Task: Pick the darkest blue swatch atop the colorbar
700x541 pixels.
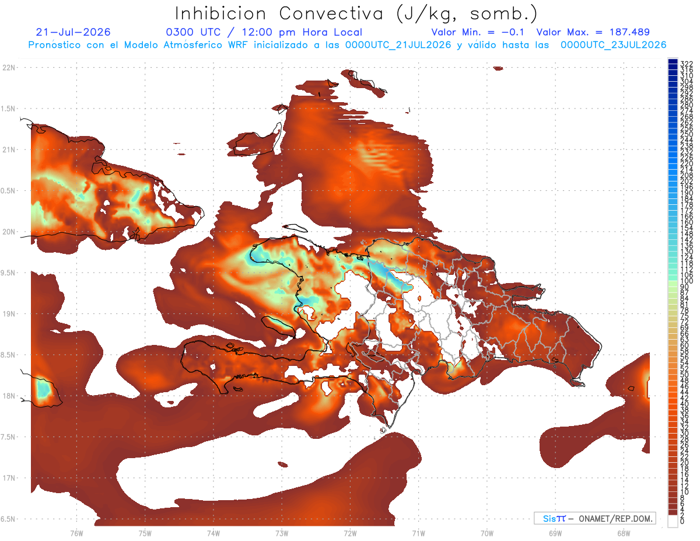Action: 673,61
